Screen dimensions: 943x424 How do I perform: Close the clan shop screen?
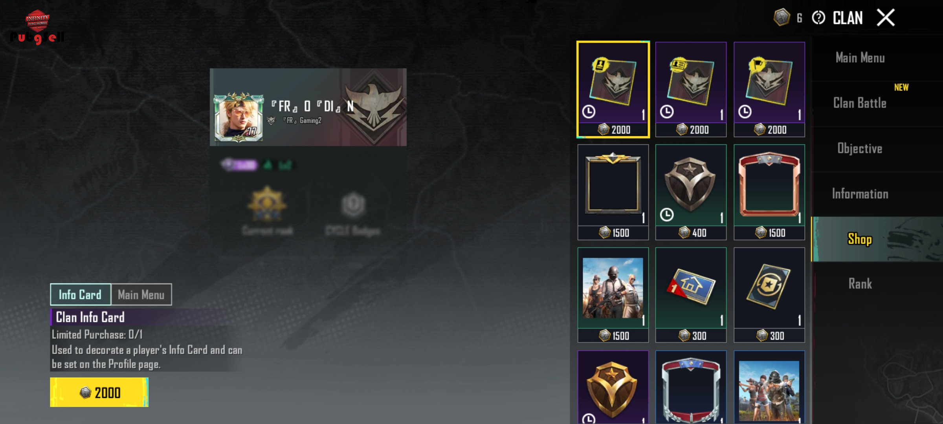[x=886, y=18]
